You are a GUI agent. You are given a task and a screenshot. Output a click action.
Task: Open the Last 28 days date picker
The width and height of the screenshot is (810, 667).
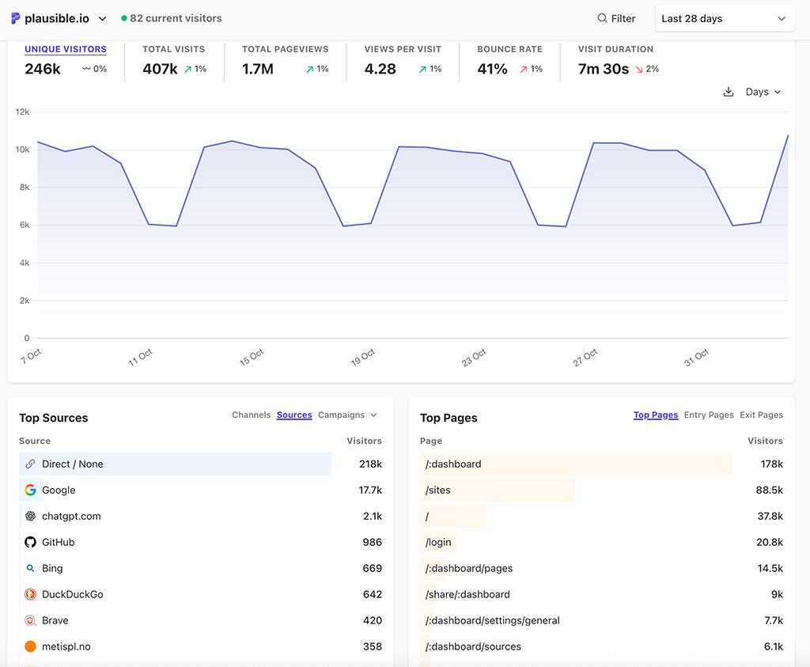(724, 18)
